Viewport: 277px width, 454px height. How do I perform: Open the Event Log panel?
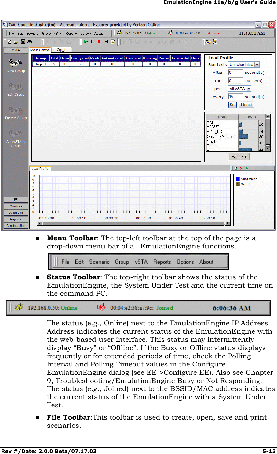point(16,213)
